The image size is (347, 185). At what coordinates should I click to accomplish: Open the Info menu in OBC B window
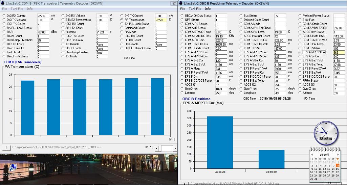[x=208, y=9]
